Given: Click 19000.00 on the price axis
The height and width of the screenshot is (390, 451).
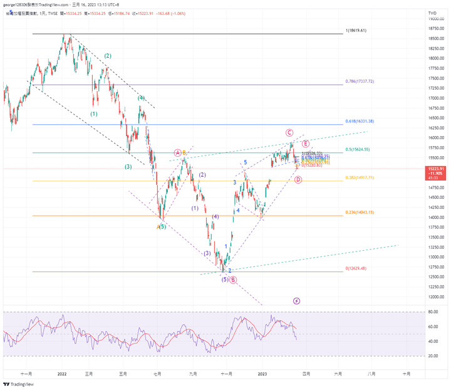Looking at the screenshot, I should click(436, 19).
